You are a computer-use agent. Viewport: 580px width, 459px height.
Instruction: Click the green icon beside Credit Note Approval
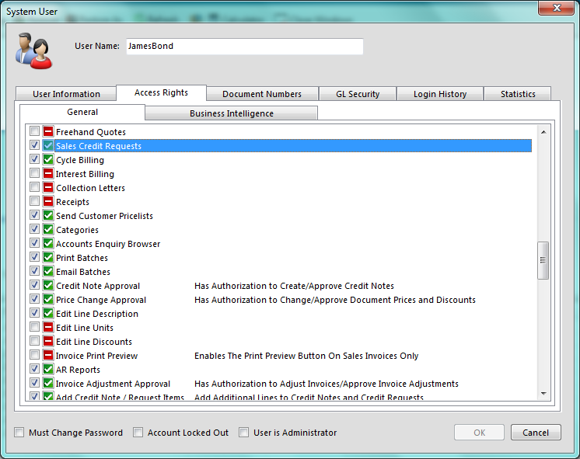pos(48,286)
